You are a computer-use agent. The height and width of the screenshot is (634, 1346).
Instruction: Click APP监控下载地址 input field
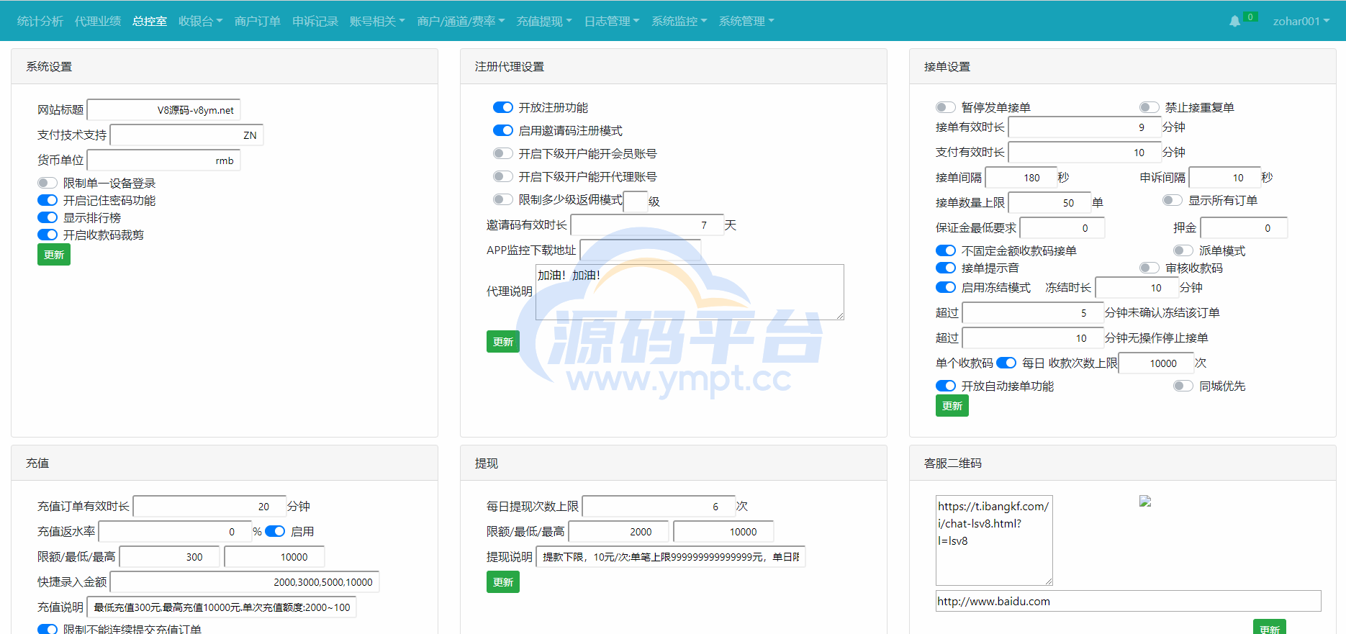coord(641,250)
